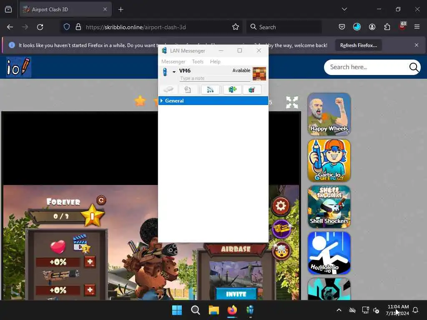Show hidden system tray icons
This screenshot has height=320, width=427.
339,310
